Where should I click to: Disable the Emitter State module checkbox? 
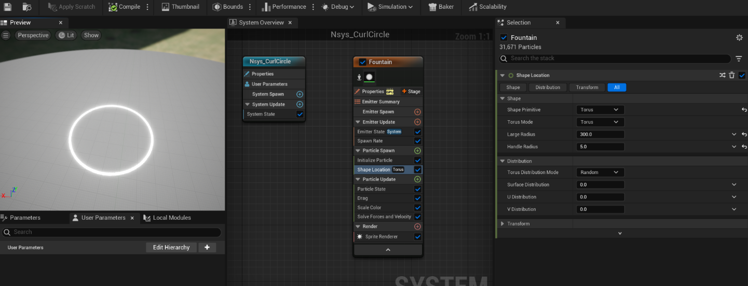(417, 132)
